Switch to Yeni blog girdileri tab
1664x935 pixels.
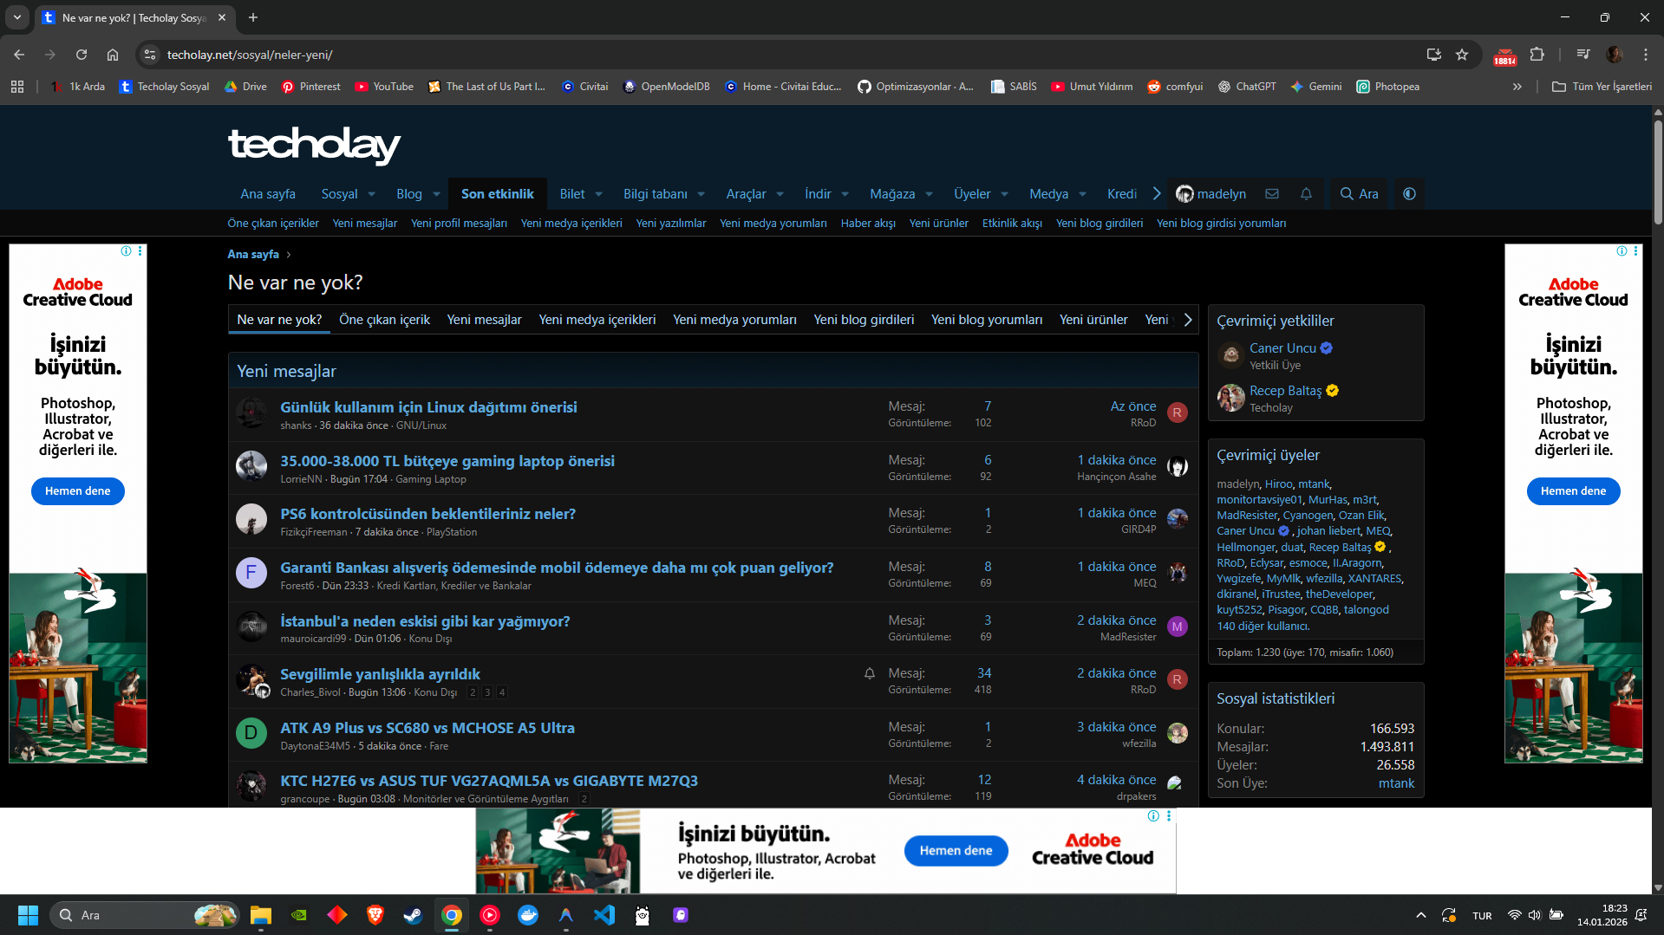tap(864, 320)
